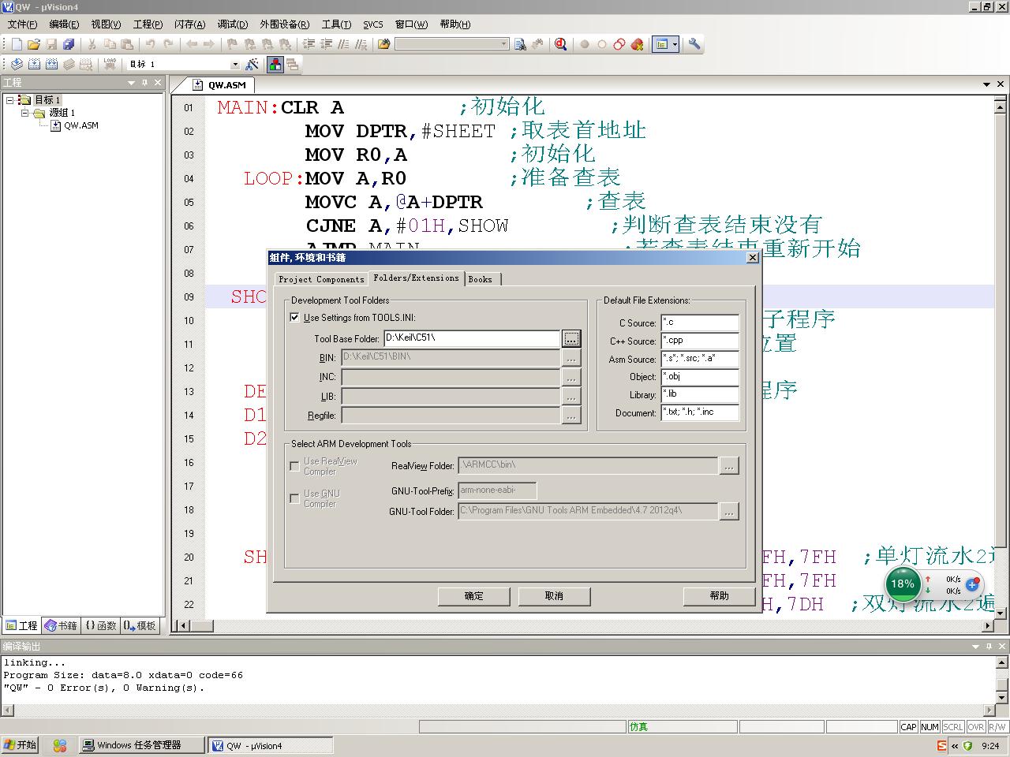Image resolution: width=1010 pixels, height=757 pixels.
Task: Toggle bookmark flag icon
Action: (x=232, y=44)
